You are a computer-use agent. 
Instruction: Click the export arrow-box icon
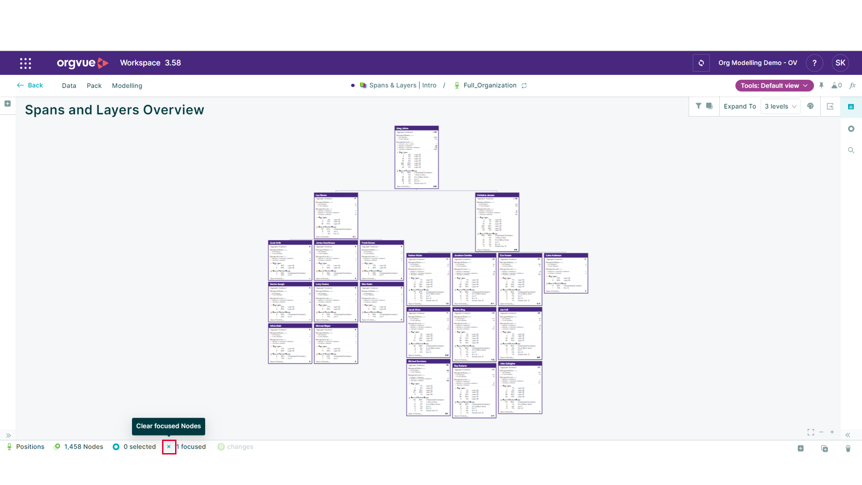tap(830, 106)
